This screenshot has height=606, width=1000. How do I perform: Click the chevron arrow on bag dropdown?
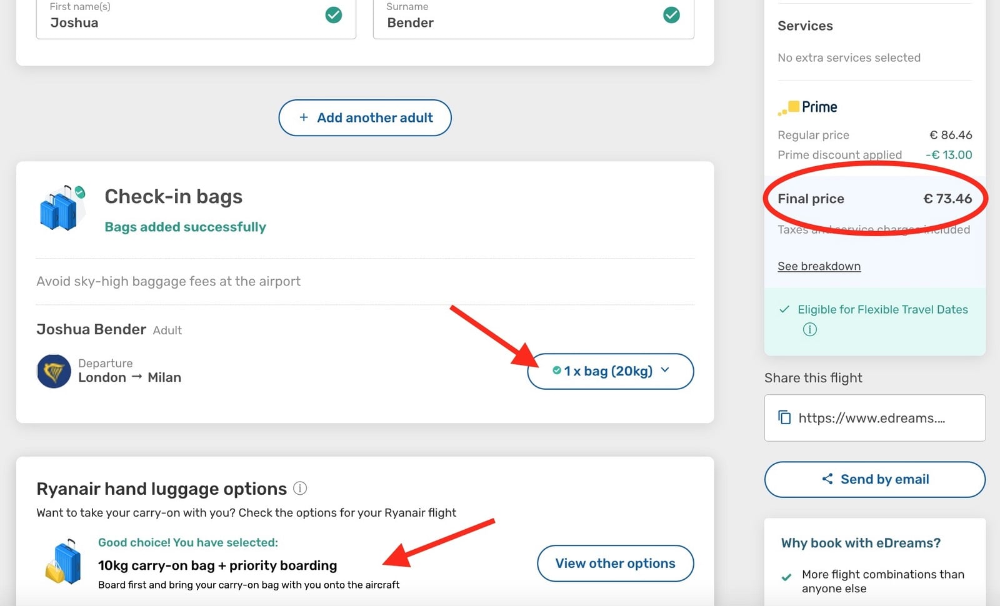pyautogui.click(x=665, y=370)
